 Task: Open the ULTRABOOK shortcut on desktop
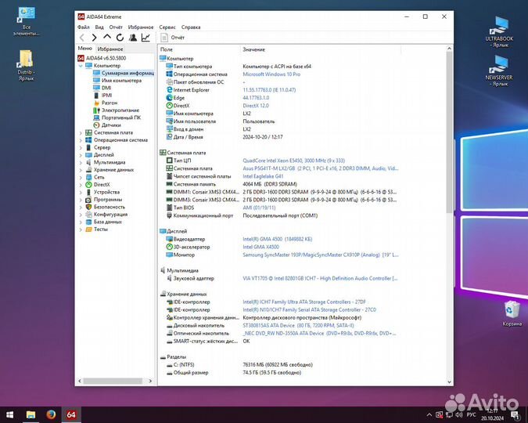click(499, 32)
